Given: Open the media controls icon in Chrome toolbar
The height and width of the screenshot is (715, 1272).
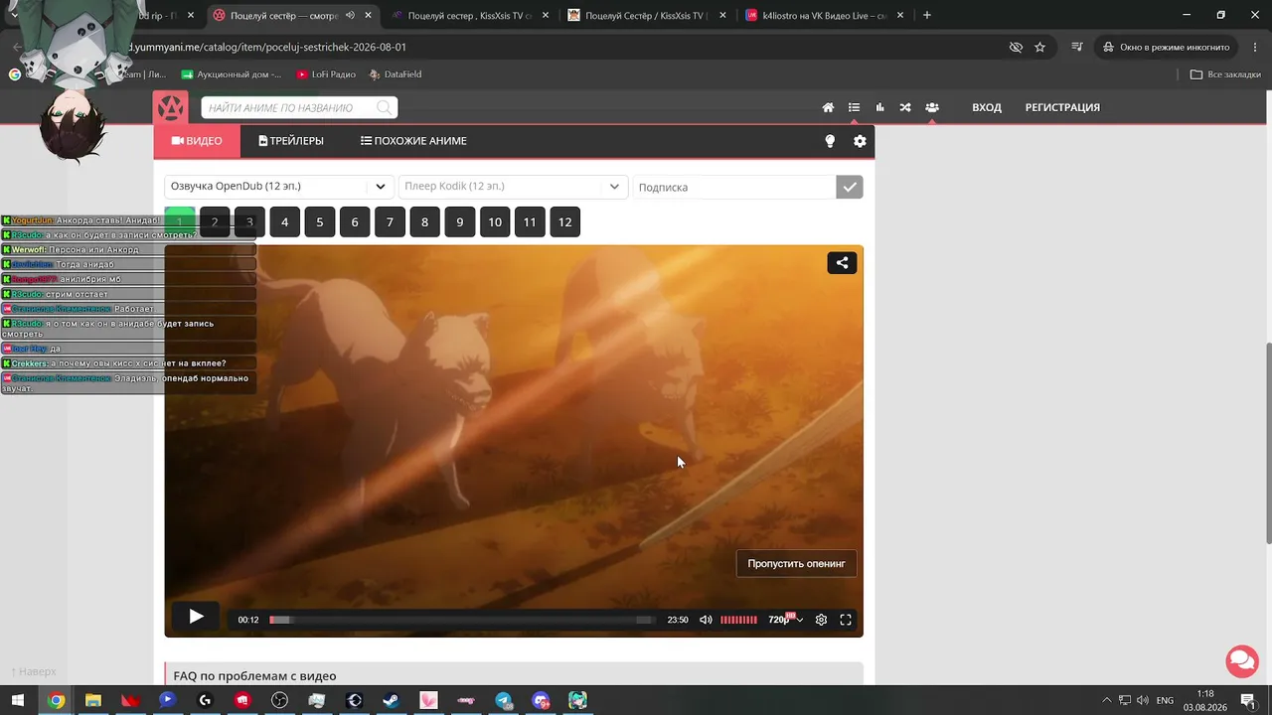Looking at the screenshot, I should pyautogui.click(x=1077, y=47).
